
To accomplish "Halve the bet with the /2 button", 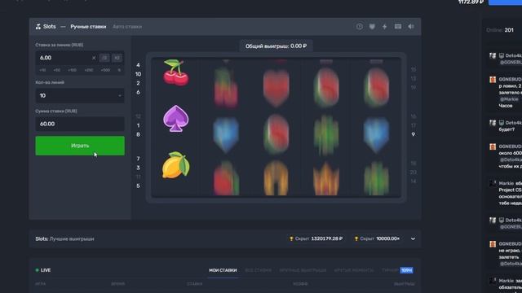I will point(104,58).
